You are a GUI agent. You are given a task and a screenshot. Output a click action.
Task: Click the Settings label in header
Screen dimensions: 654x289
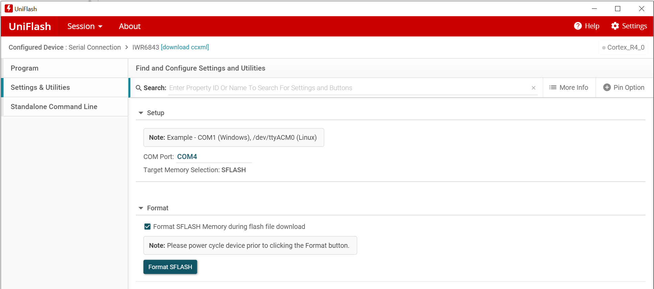pos(634,26)
